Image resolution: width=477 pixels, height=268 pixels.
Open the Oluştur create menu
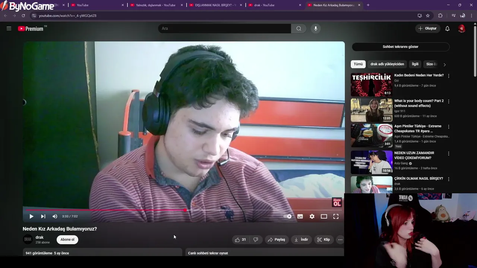(427, 28)
